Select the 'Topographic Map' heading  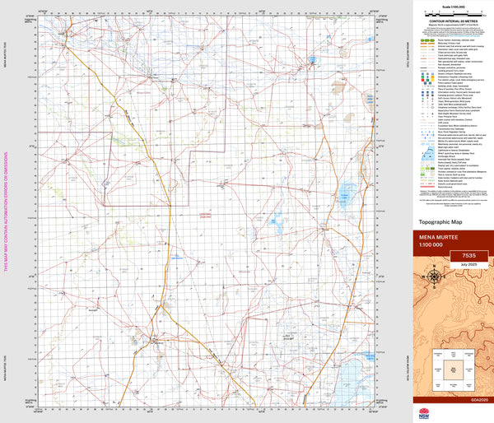tap(440, 222)
